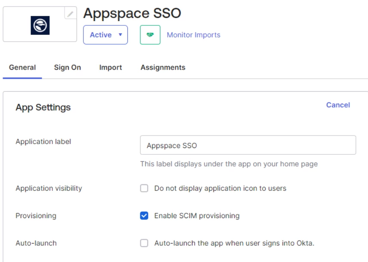Image resolution: width=368 pixels, height=262 pixels.
Task: Uncheck Enable SCIM provisioning
Action: (x=144, y=216)
